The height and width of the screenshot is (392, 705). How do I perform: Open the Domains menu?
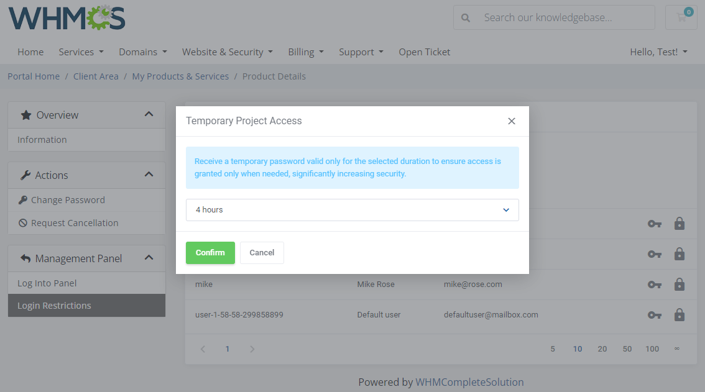[x=142, y=52]
